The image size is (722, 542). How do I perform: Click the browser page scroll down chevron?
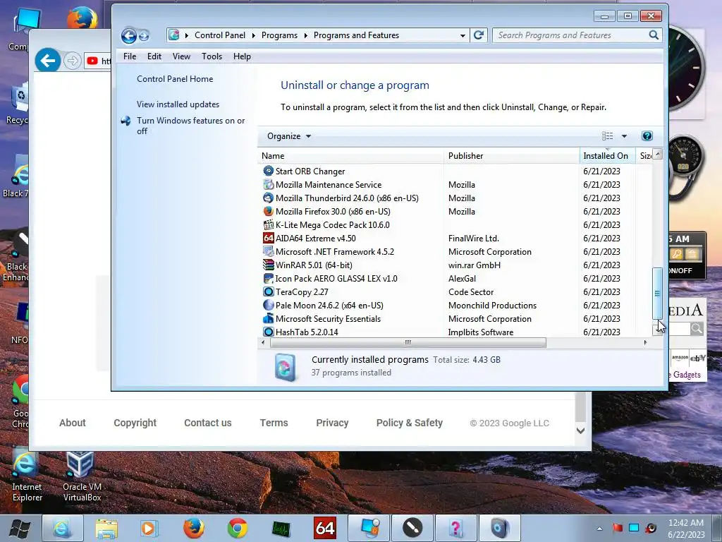pyautogui.click(x=581, y=430)
